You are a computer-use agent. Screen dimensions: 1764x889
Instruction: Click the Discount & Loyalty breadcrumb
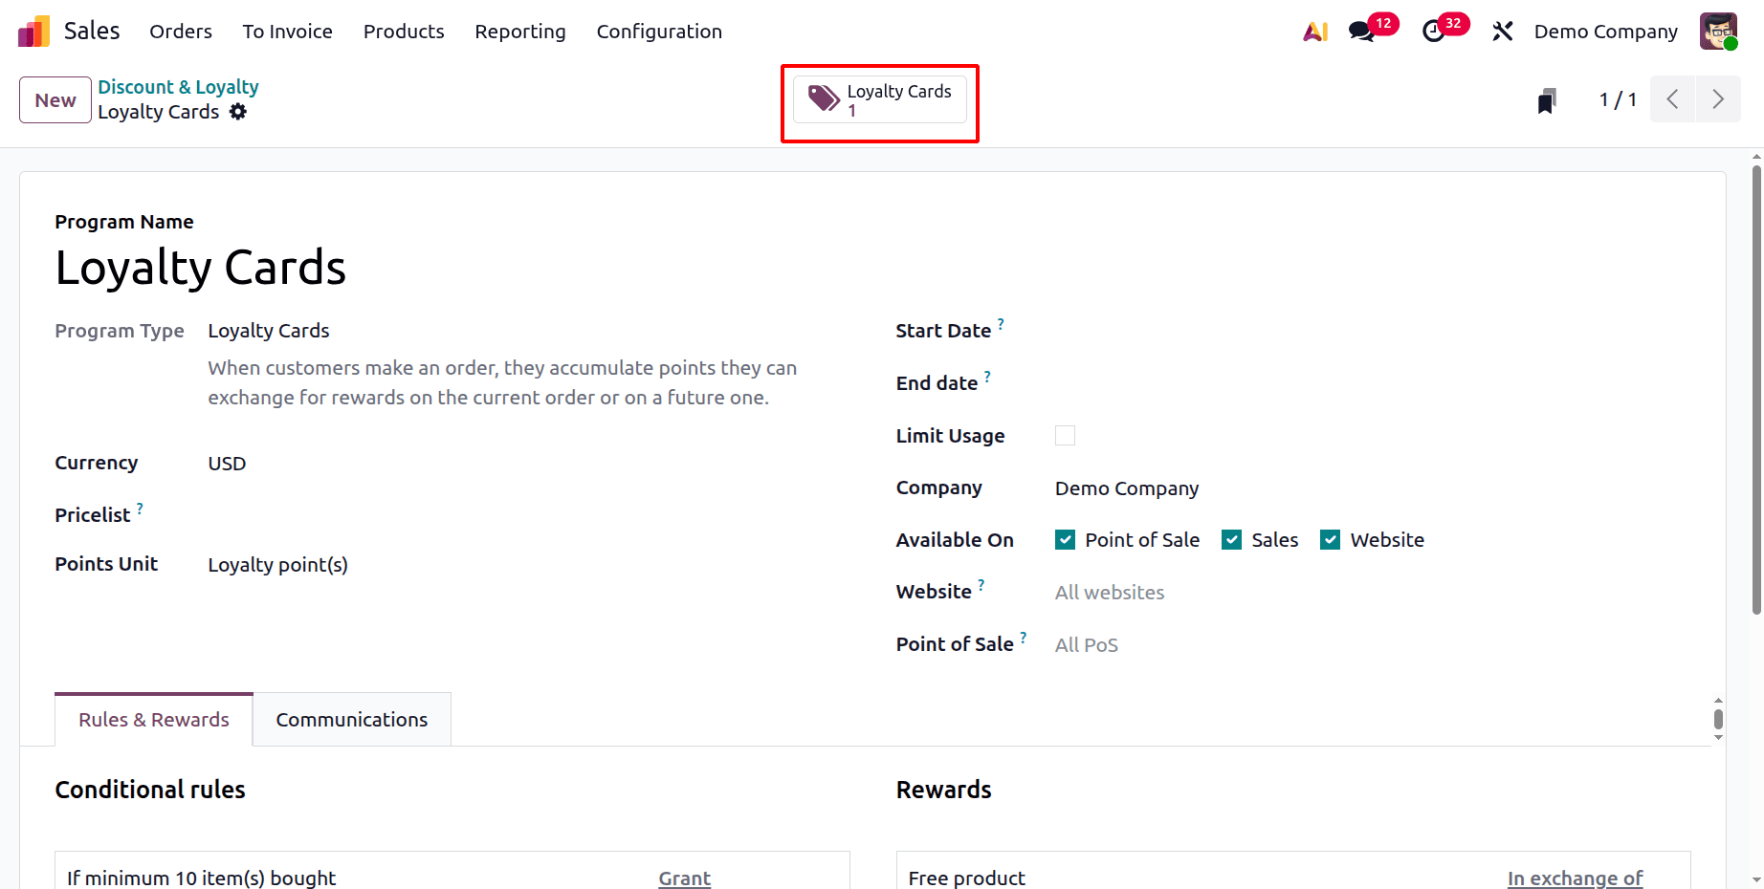(x=178, y=86)
